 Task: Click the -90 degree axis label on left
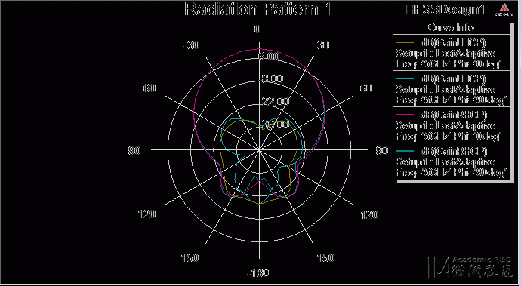tap(132, 150)
